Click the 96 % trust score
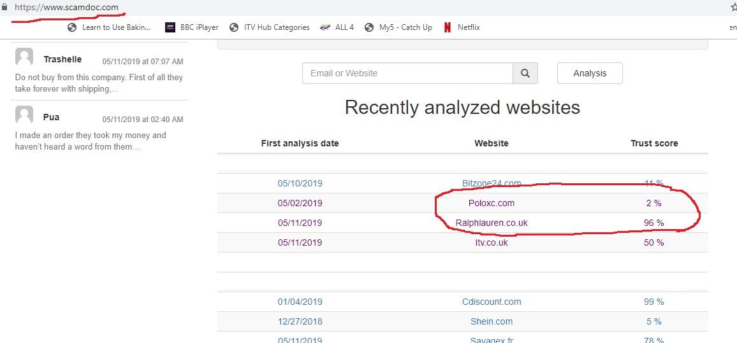This screenshot has width=737, height=343. pos(654,223)
